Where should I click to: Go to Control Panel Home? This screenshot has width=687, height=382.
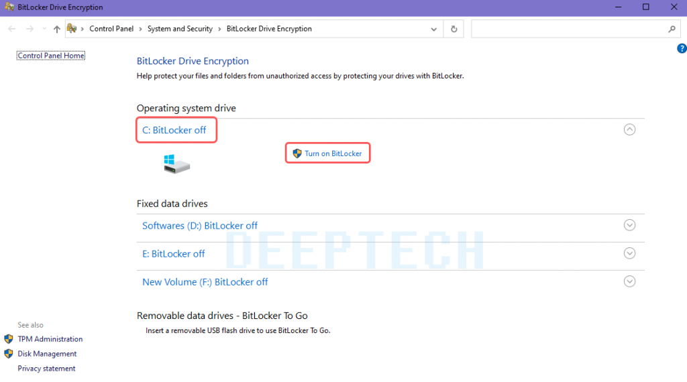[x=51, y=56]
